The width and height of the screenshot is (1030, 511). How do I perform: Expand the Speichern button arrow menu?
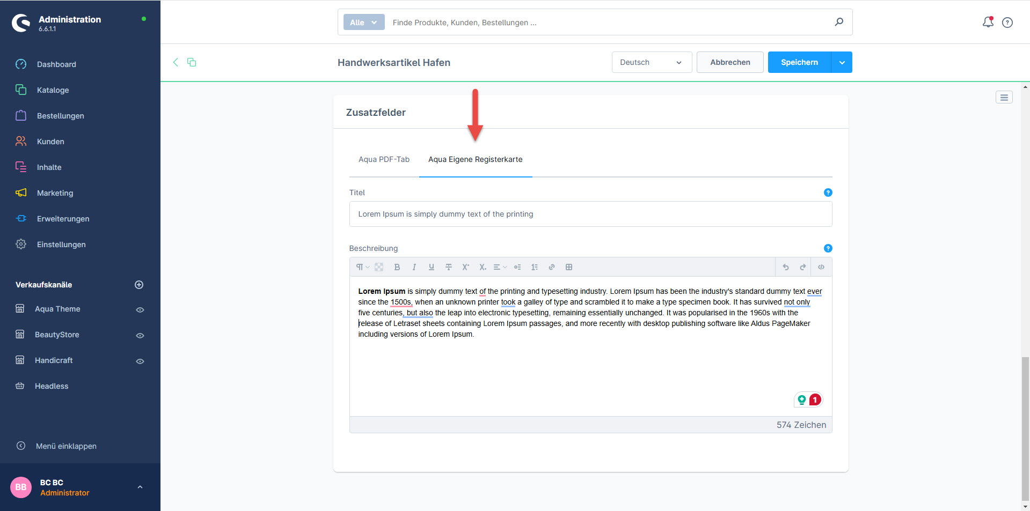pos(842,62)
